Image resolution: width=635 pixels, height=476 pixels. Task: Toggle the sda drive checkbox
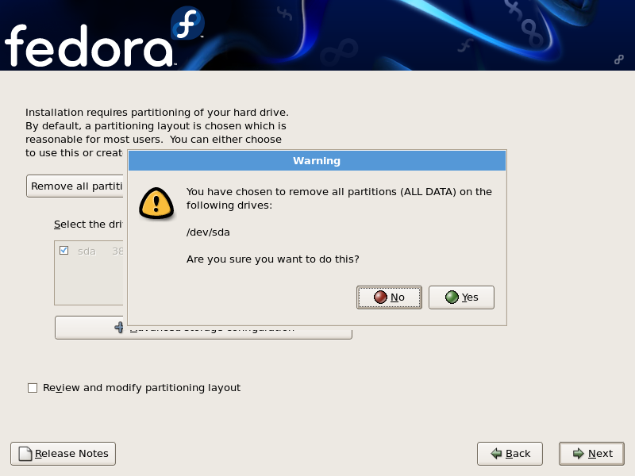[63, 250]
